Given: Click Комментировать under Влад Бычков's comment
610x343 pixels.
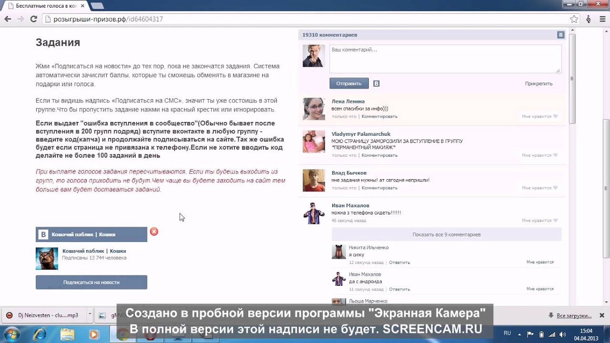Looking at the screenshot, I should (379, 188).
